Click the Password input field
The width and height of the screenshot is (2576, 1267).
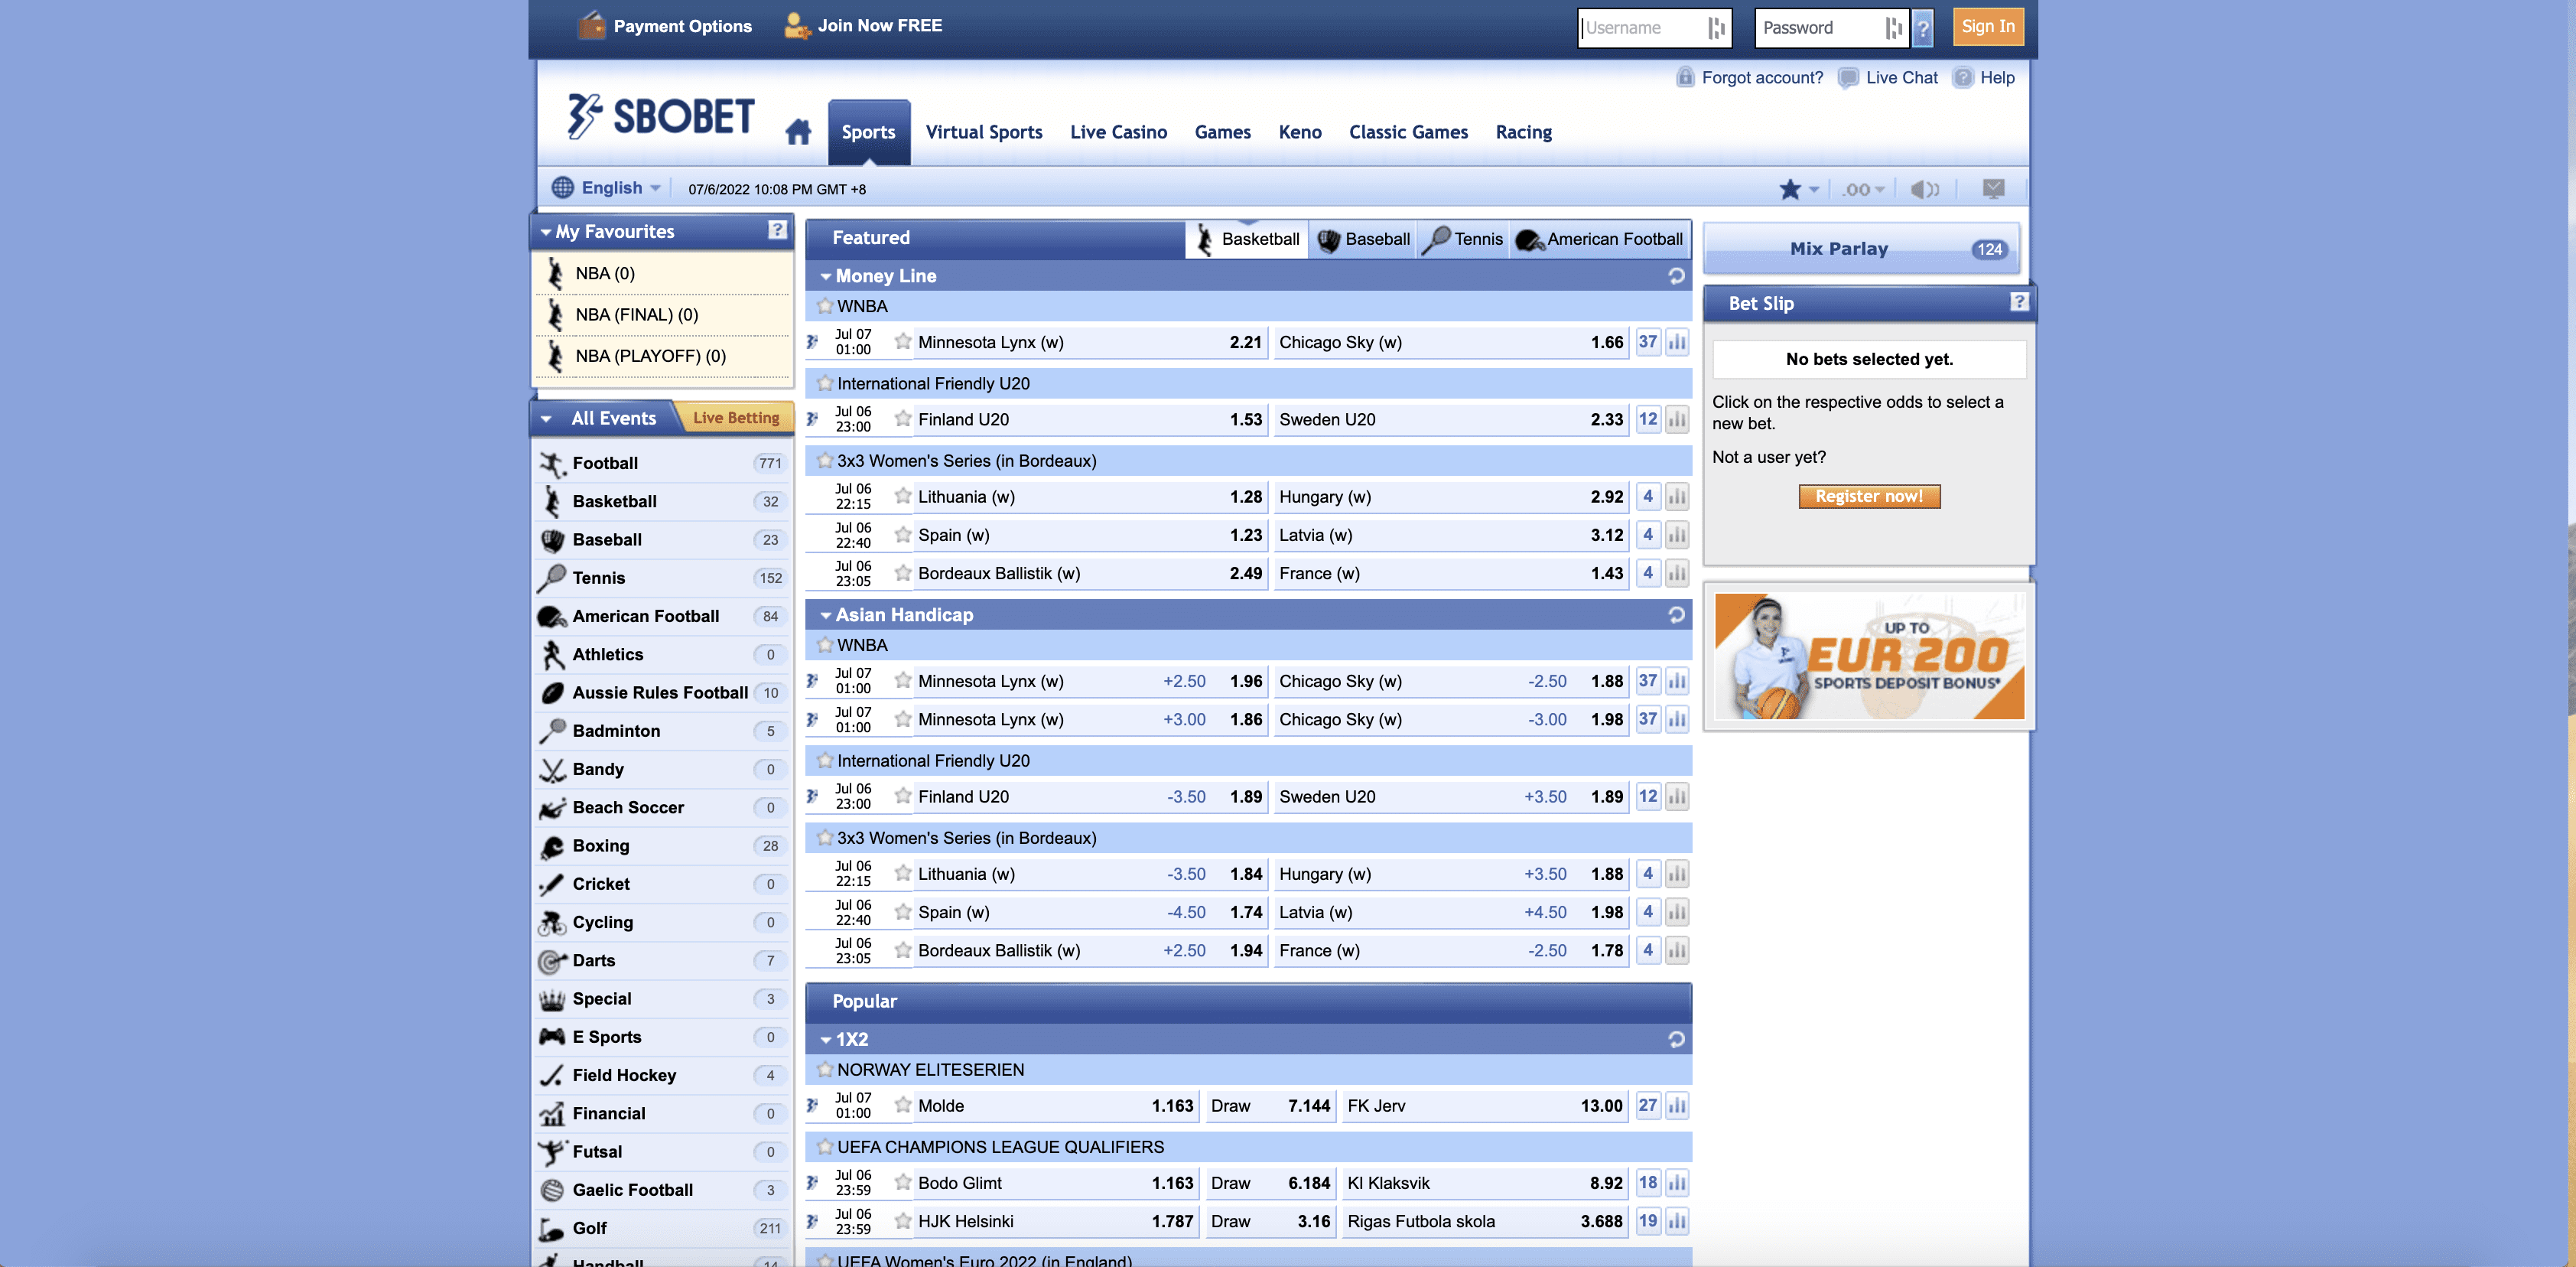[1831, 28]
